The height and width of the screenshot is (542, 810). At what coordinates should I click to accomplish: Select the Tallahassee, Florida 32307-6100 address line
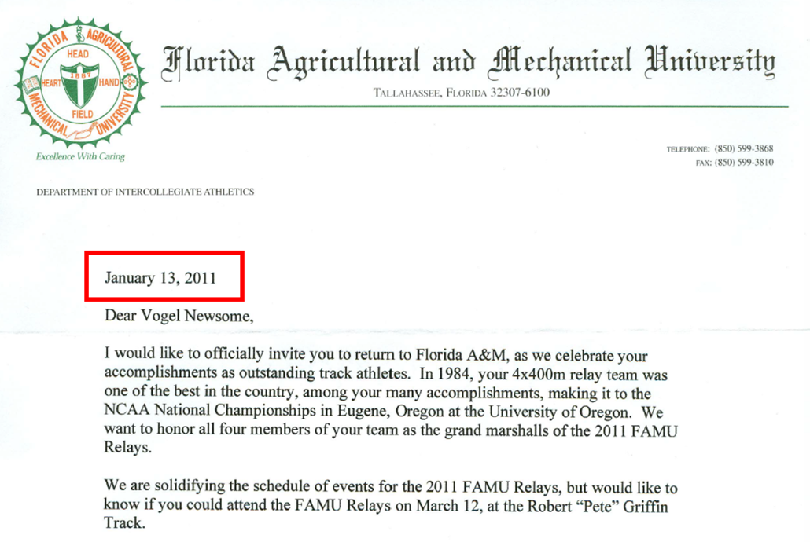(x=462, y=93)
